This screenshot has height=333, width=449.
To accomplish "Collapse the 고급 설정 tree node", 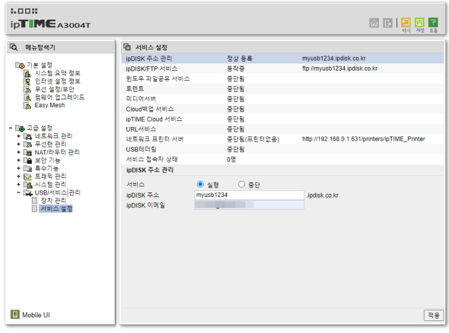I will pyautogui.click(x=11, y=128).
